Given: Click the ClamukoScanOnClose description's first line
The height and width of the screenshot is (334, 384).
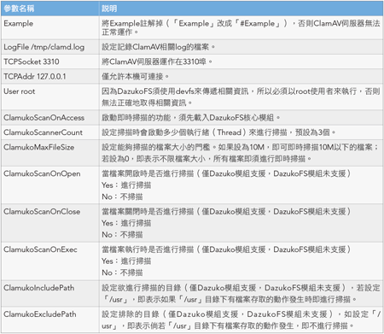Looking at the screenshot, I should [226, 211].
